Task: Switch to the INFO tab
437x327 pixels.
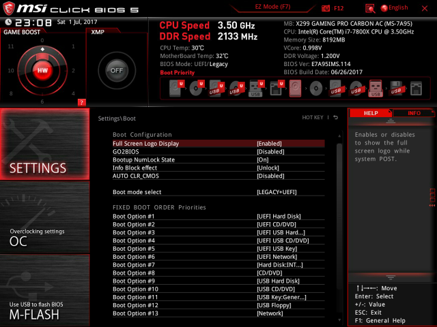Action: coord(414,113)
